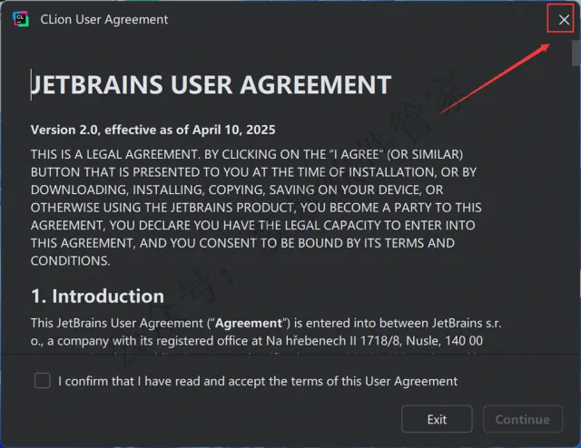Click the Exit button

437,419
